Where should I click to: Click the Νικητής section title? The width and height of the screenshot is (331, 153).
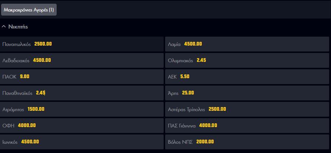tap(18, 27)
